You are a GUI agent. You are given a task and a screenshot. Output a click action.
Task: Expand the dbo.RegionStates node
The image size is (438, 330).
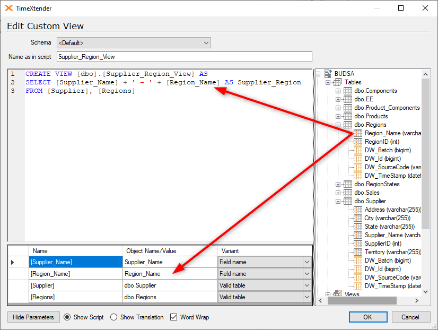coord(338,185)
